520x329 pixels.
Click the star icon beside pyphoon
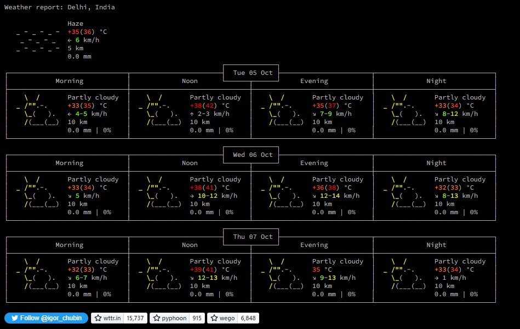[157, 318]
